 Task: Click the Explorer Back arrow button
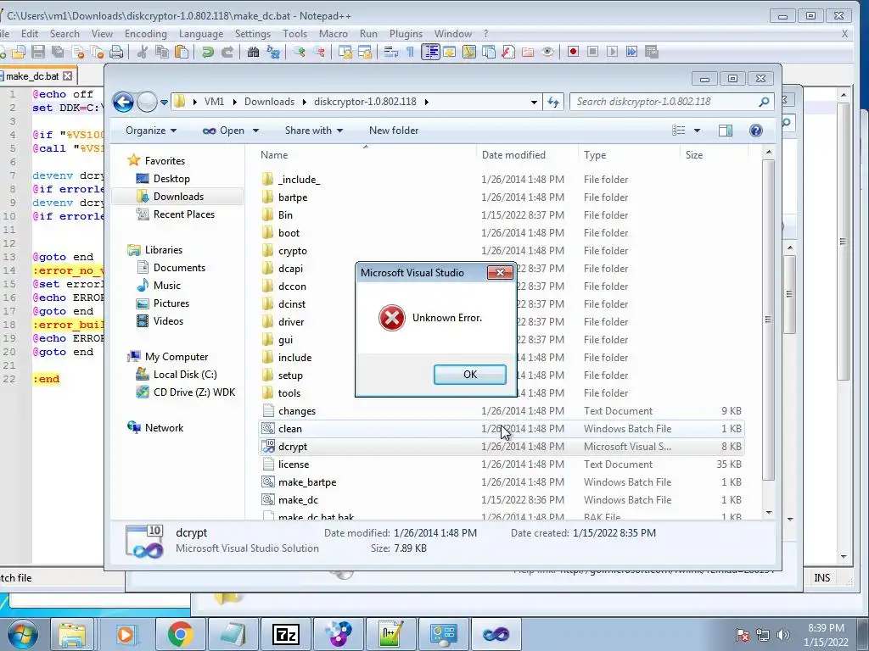(123, 102)
